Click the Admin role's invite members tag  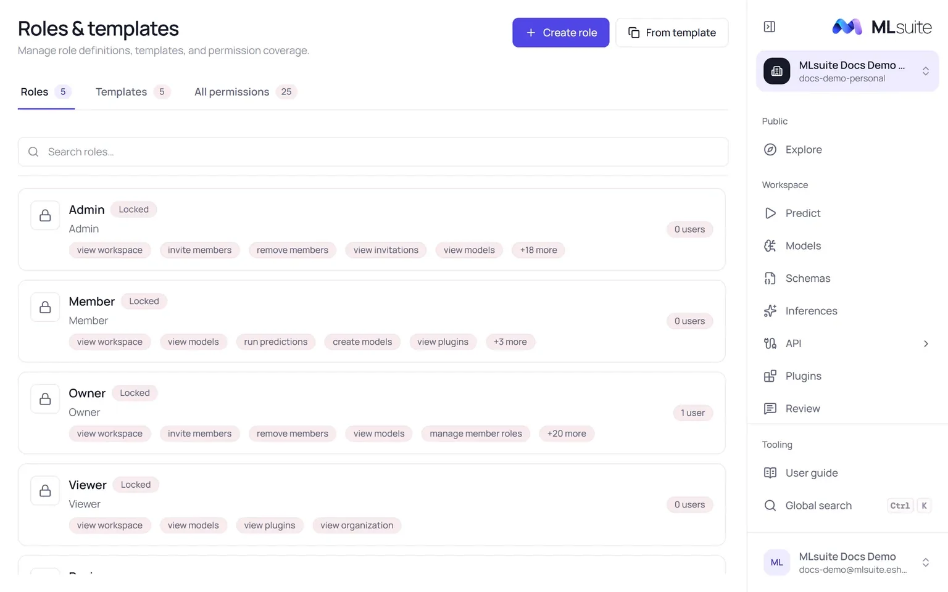[199, 250]
